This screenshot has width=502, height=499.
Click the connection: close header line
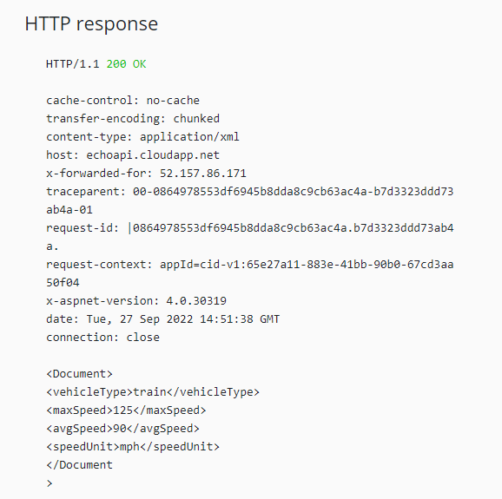[x=102, y=338]
